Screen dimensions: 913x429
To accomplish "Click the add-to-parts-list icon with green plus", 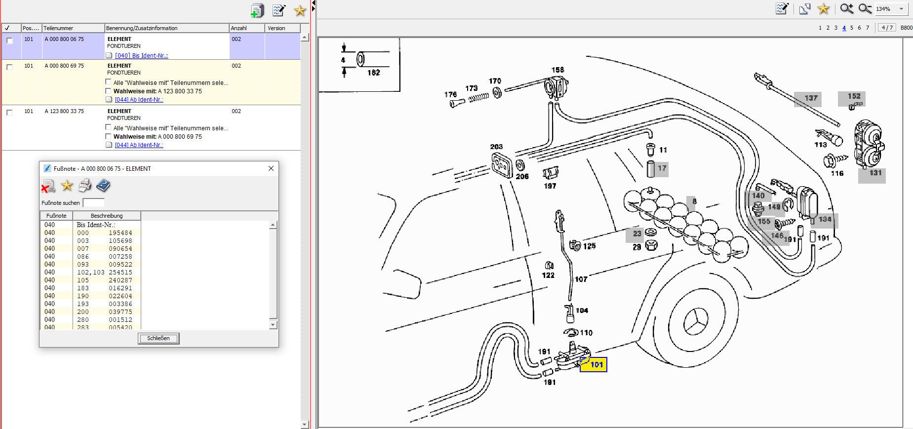I will [257, 10].
